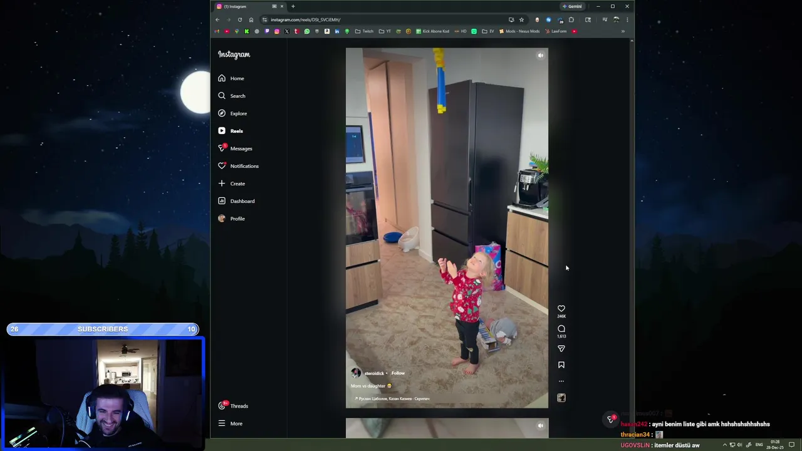
Task: Share the reel via paper plane icon
Action: [x=561, y=348]
